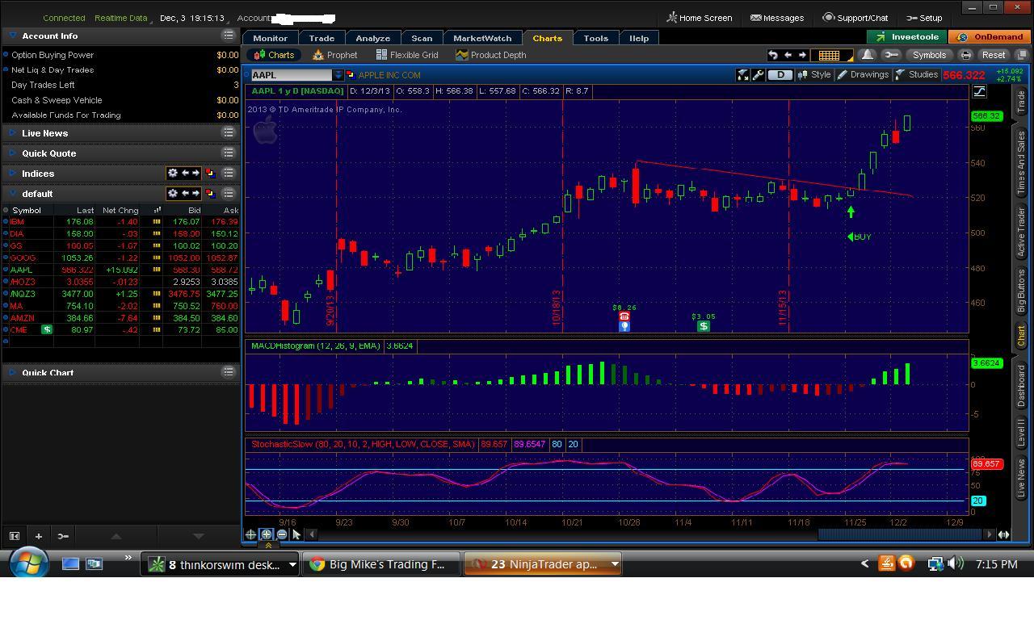This screenshot has height=620, width=1034.
Task: Switch to the MarketWatch tab
Action: coord(482,38)
